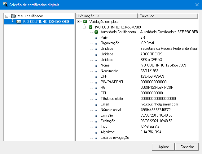This screenshot has height=154, width=202.
Task: Click the bullet icon next to CPF
Action: (x=96, y=77)
